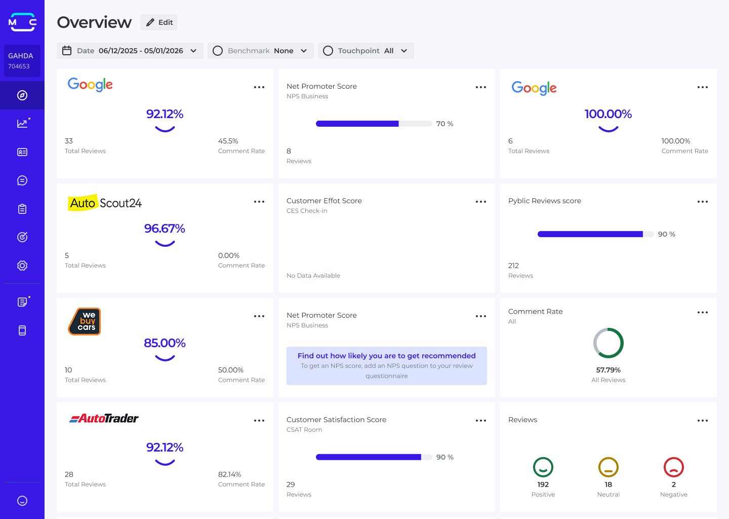Click the 92.12% score on first Google card
Image resolution: width=729 pixels, height=519 pixels.
pos(165,114)
